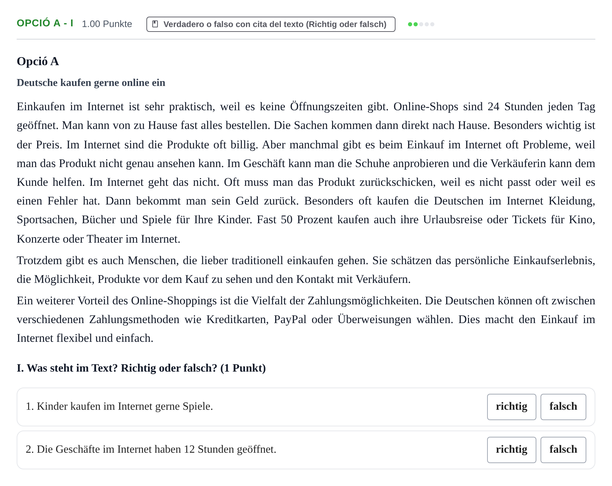Screen dimensions: 612x486
Task: Mark statement 1 as richtig
Action: pos(511,407)
